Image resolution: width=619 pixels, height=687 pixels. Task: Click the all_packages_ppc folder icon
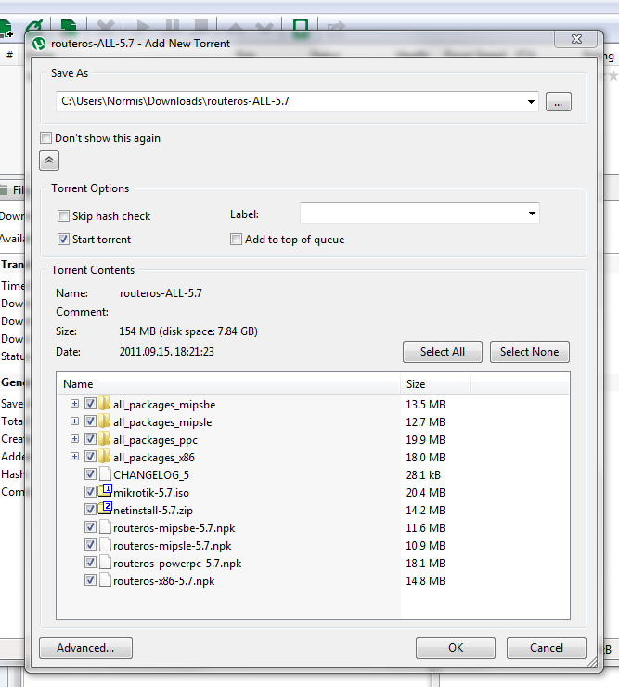(104, 438)
